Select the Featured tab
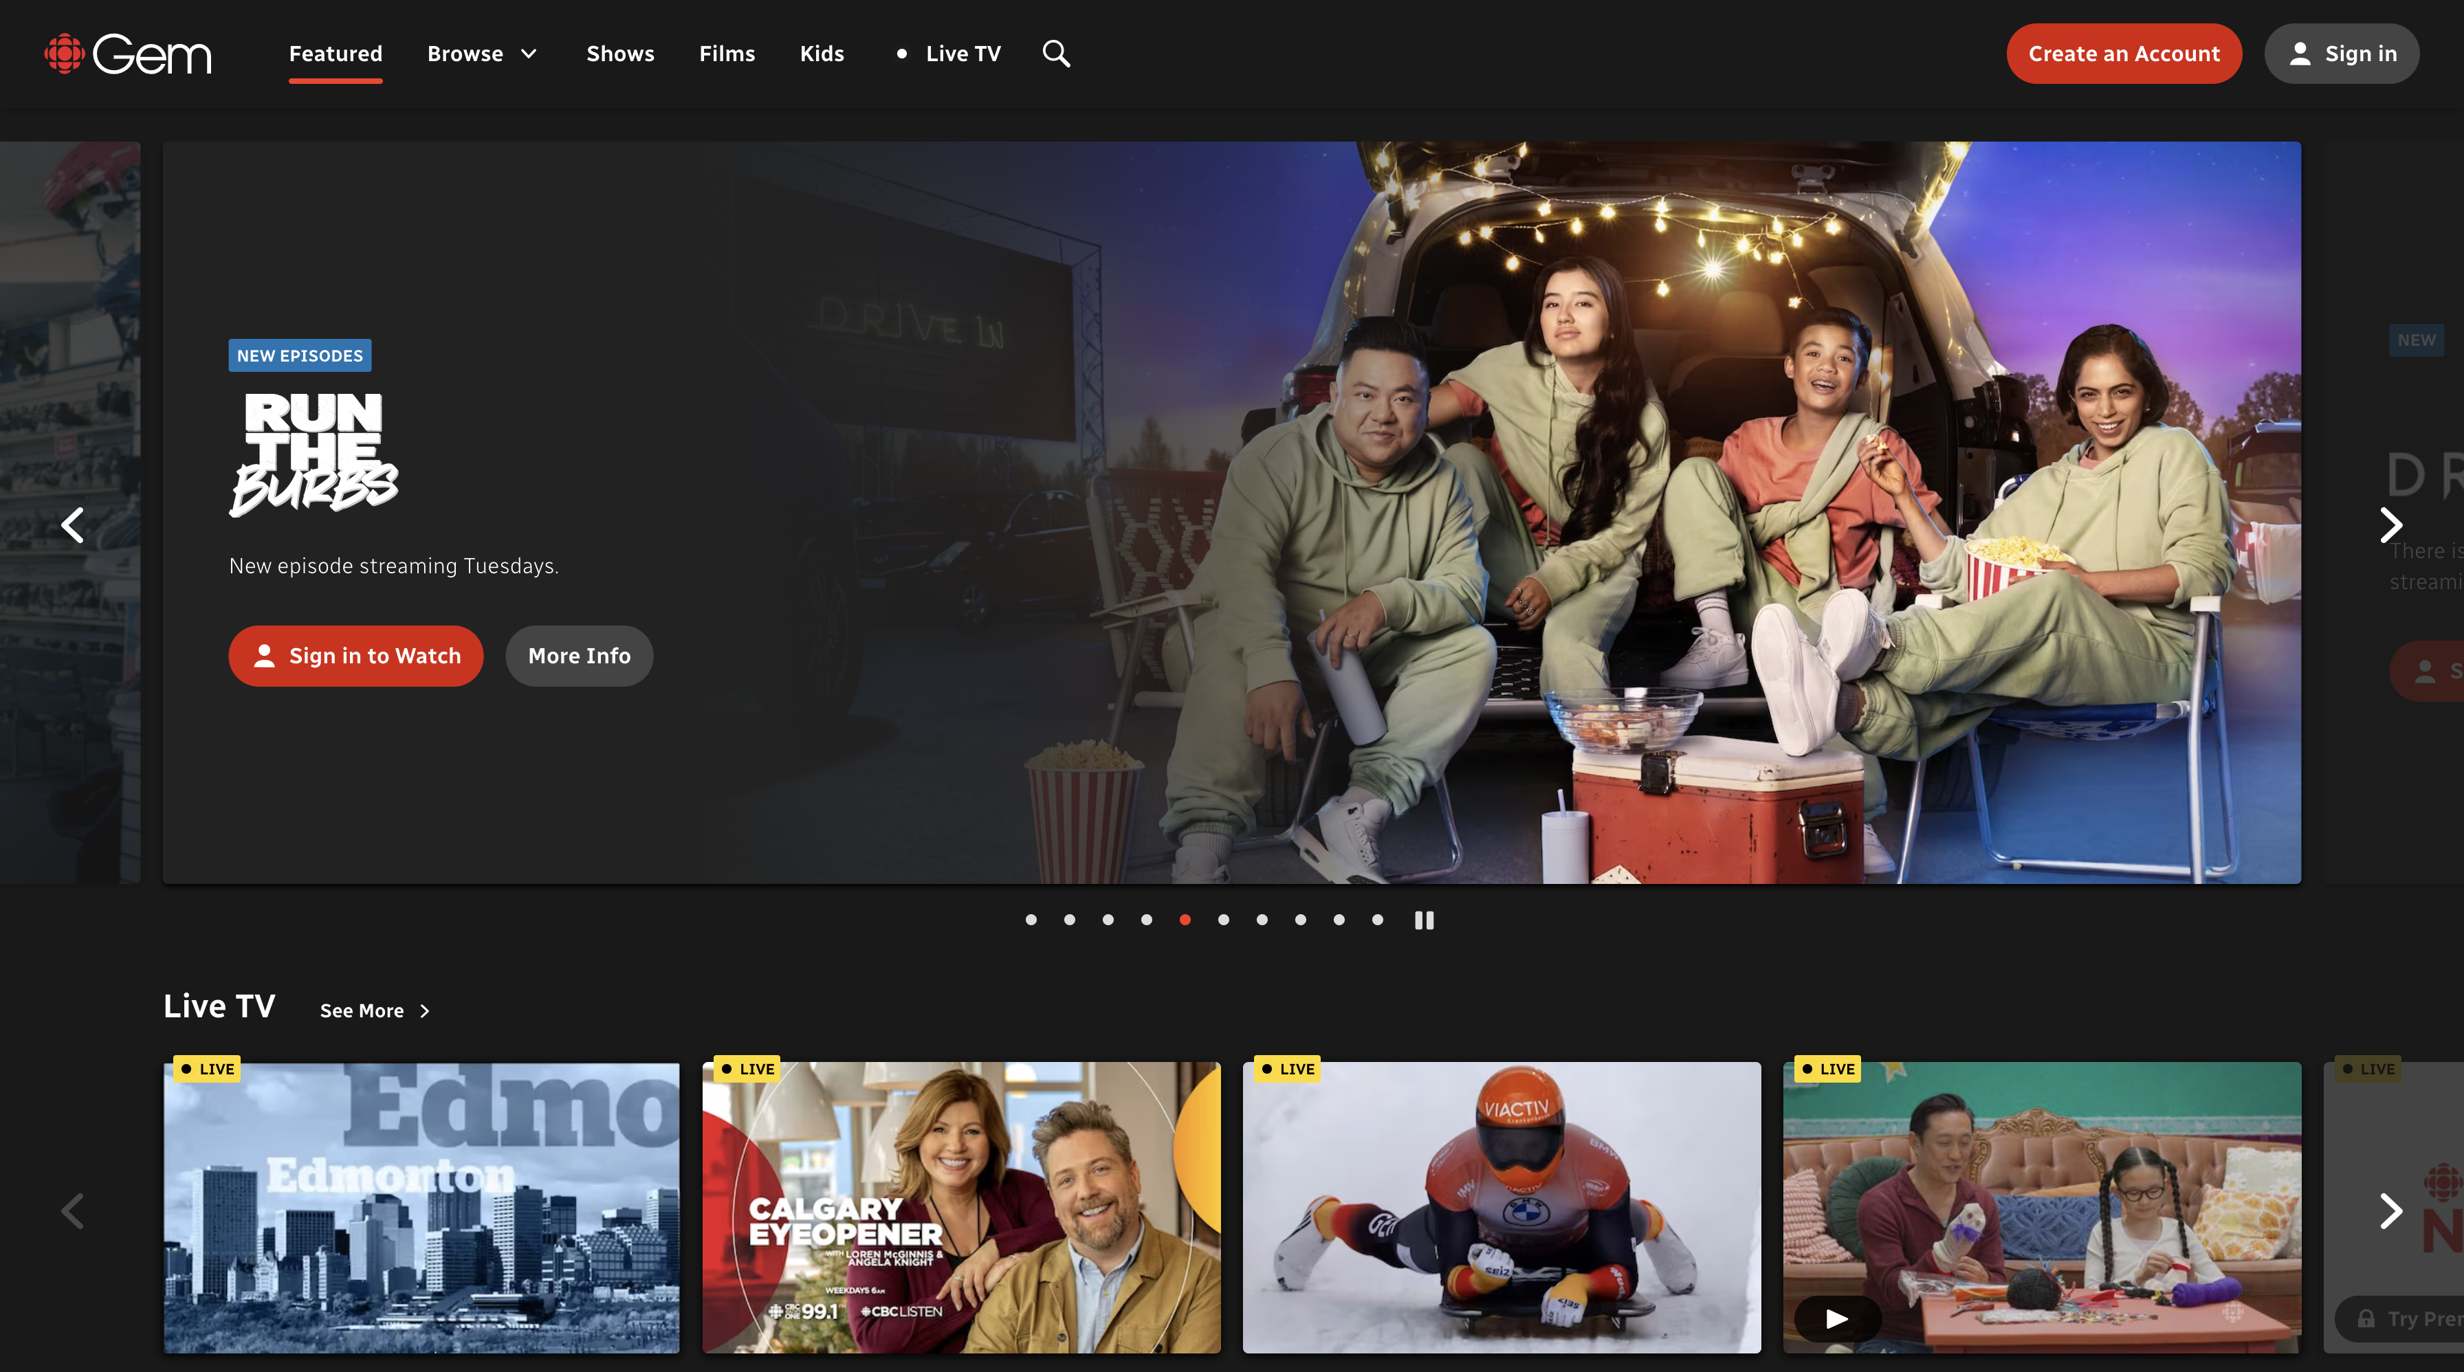 335,54
